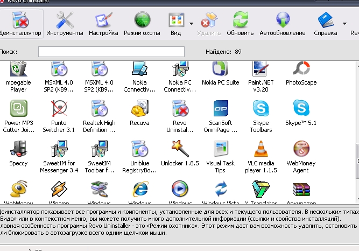Click the Деинсталлятор toolbar button
Viewport: 359px width, 251px height.
coord(19,24)
